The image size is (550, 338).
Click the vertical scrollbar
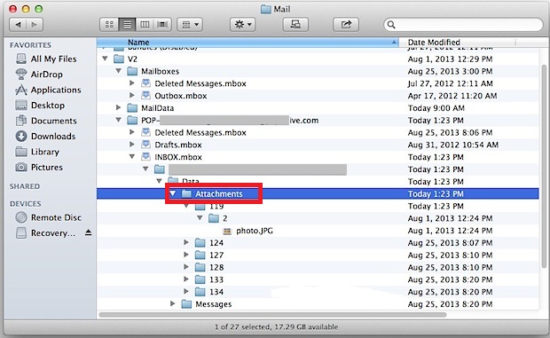click(x=544, y=167)
